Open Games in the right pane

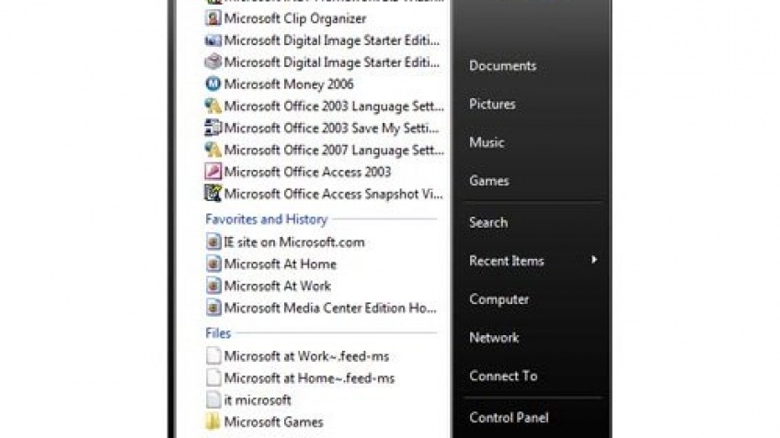click(489, 181)
